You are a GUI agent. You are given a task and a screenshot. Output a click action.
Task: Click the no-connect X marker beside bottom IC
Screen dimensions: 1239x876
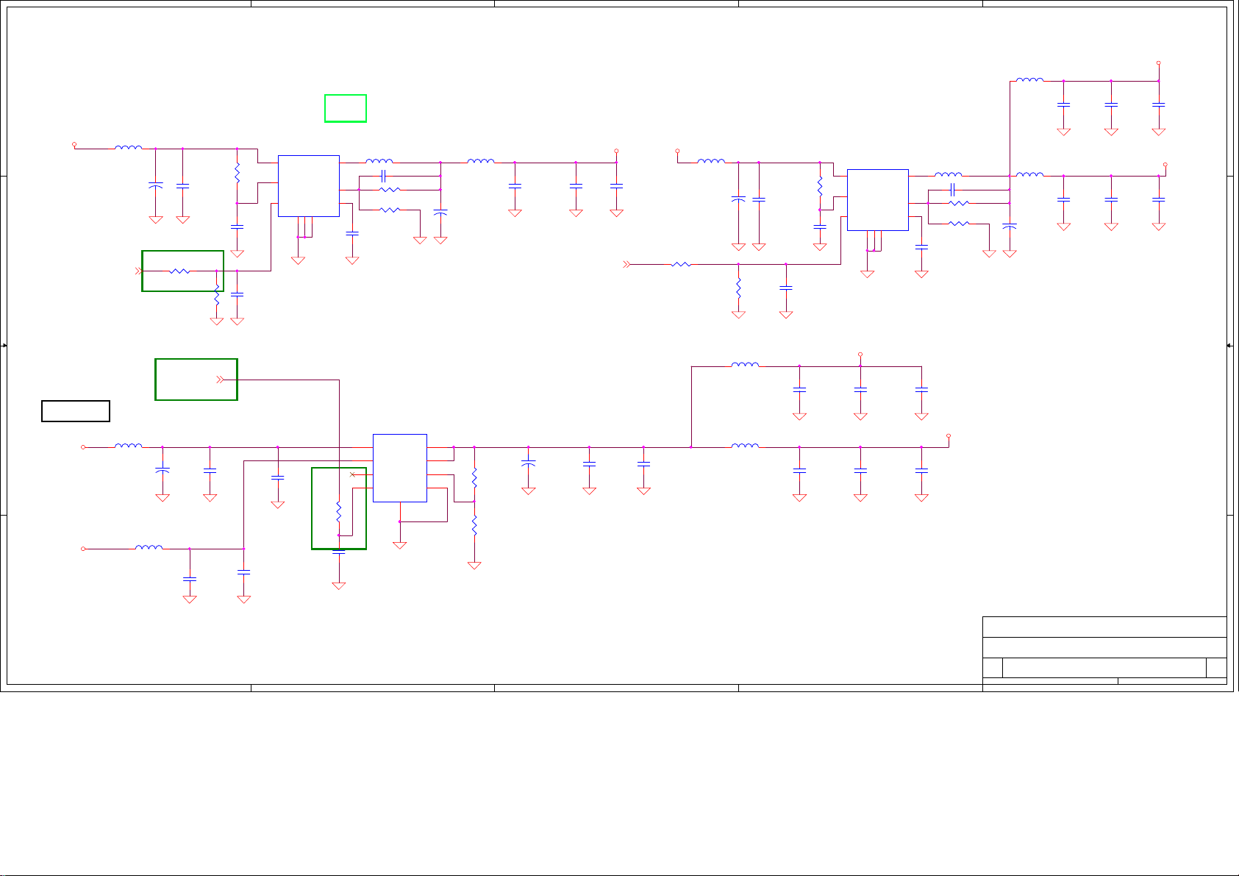(352, 474)
